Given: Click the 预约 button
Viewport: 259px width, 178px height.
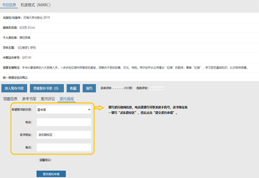Looking at the screenshot, I should tap(89, 88).
